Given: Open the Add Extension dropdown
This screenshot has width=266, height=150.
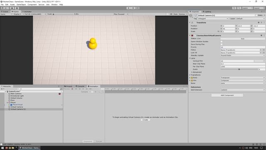Looking at the screenshot, I should pos(243,90).
